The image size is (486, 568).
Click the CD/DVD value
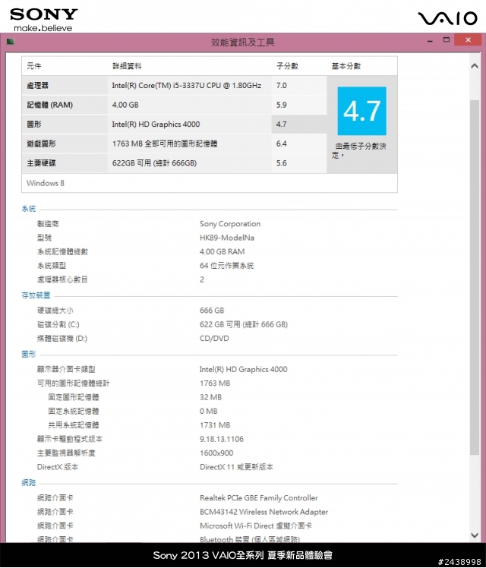pyautogui.click(x=214, y=339)
